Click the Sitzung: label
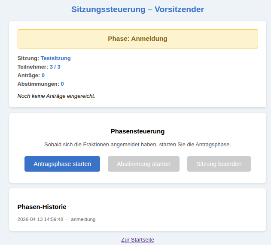Screen dimensions: 271x245 (x=28, y=58)
